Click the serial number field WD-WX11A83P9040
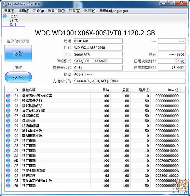The image size is (190, 196). click(98, 48)
